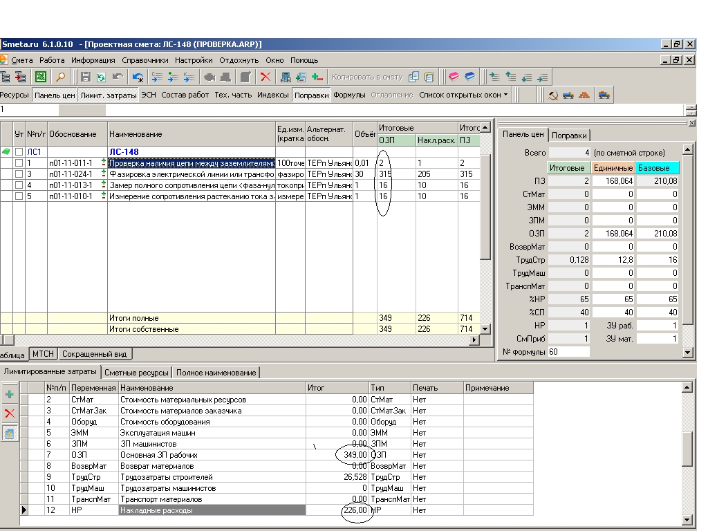The width and height of the screenshot is (708, 531).
Task: Click the cyan Базовые column header
Action: click(657, 168)
